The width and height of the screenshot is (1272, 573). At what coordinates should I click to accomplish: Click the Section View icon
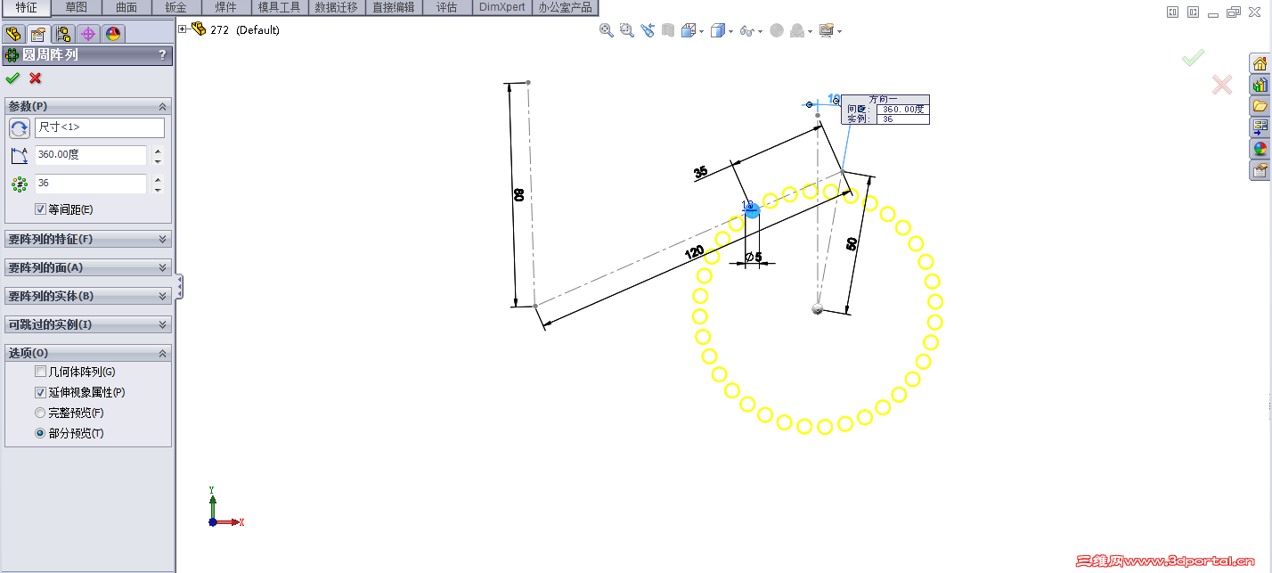pyautogui.click(x=666, y=30)
